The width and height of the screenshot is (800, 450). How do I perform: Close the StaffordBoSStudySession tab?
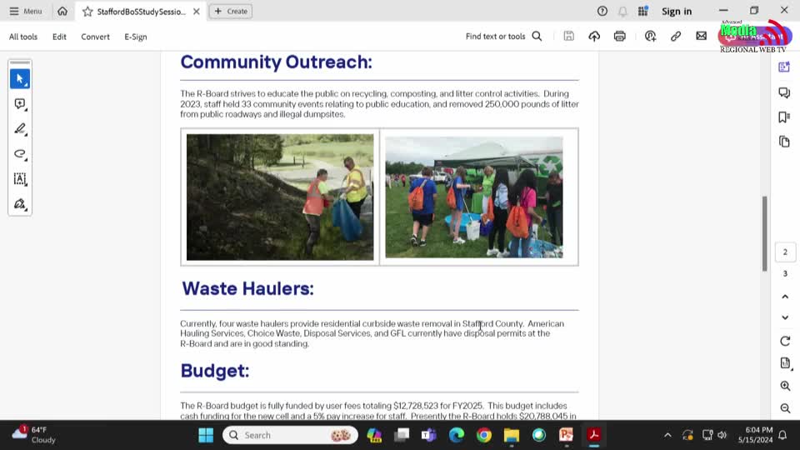[x=197, y=11]
